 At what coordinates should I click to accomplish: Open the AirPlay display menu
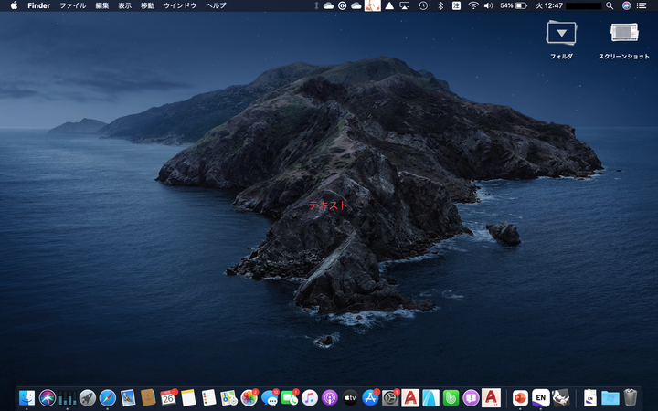point(405,5)
